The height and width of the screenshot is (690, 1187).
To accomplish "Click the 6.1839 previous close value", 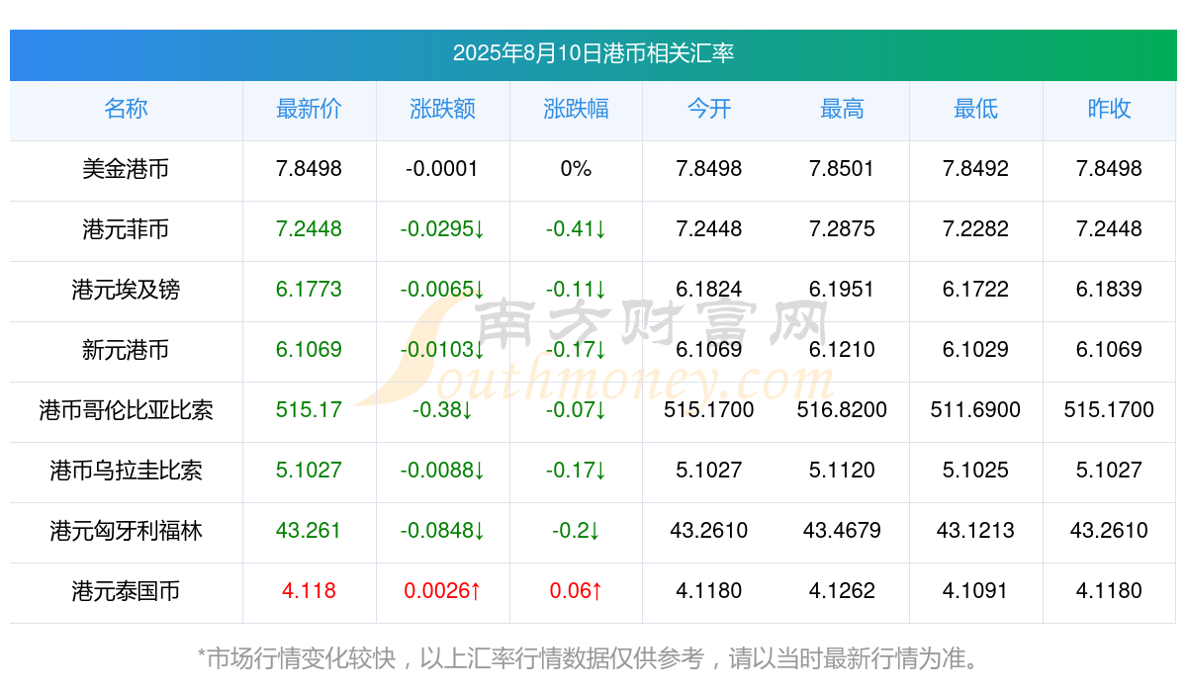I will [1109, 290].
